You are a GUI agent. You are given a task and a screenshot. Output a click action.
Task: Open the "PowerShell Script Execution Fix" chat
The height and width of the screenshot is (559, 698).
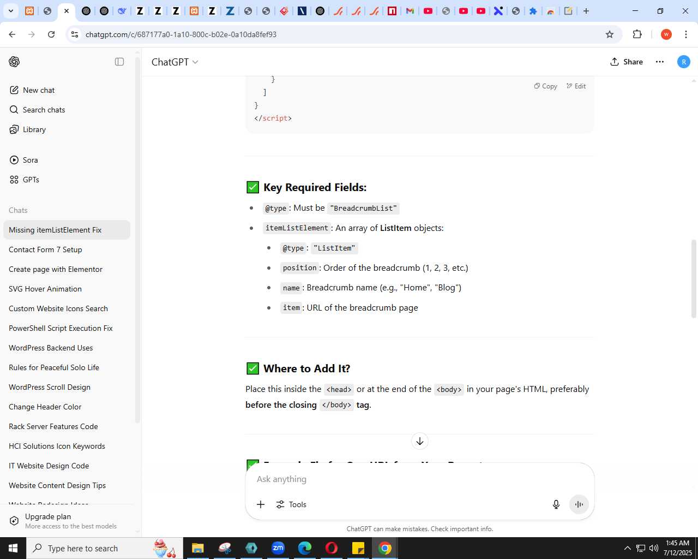coord(67,328)
